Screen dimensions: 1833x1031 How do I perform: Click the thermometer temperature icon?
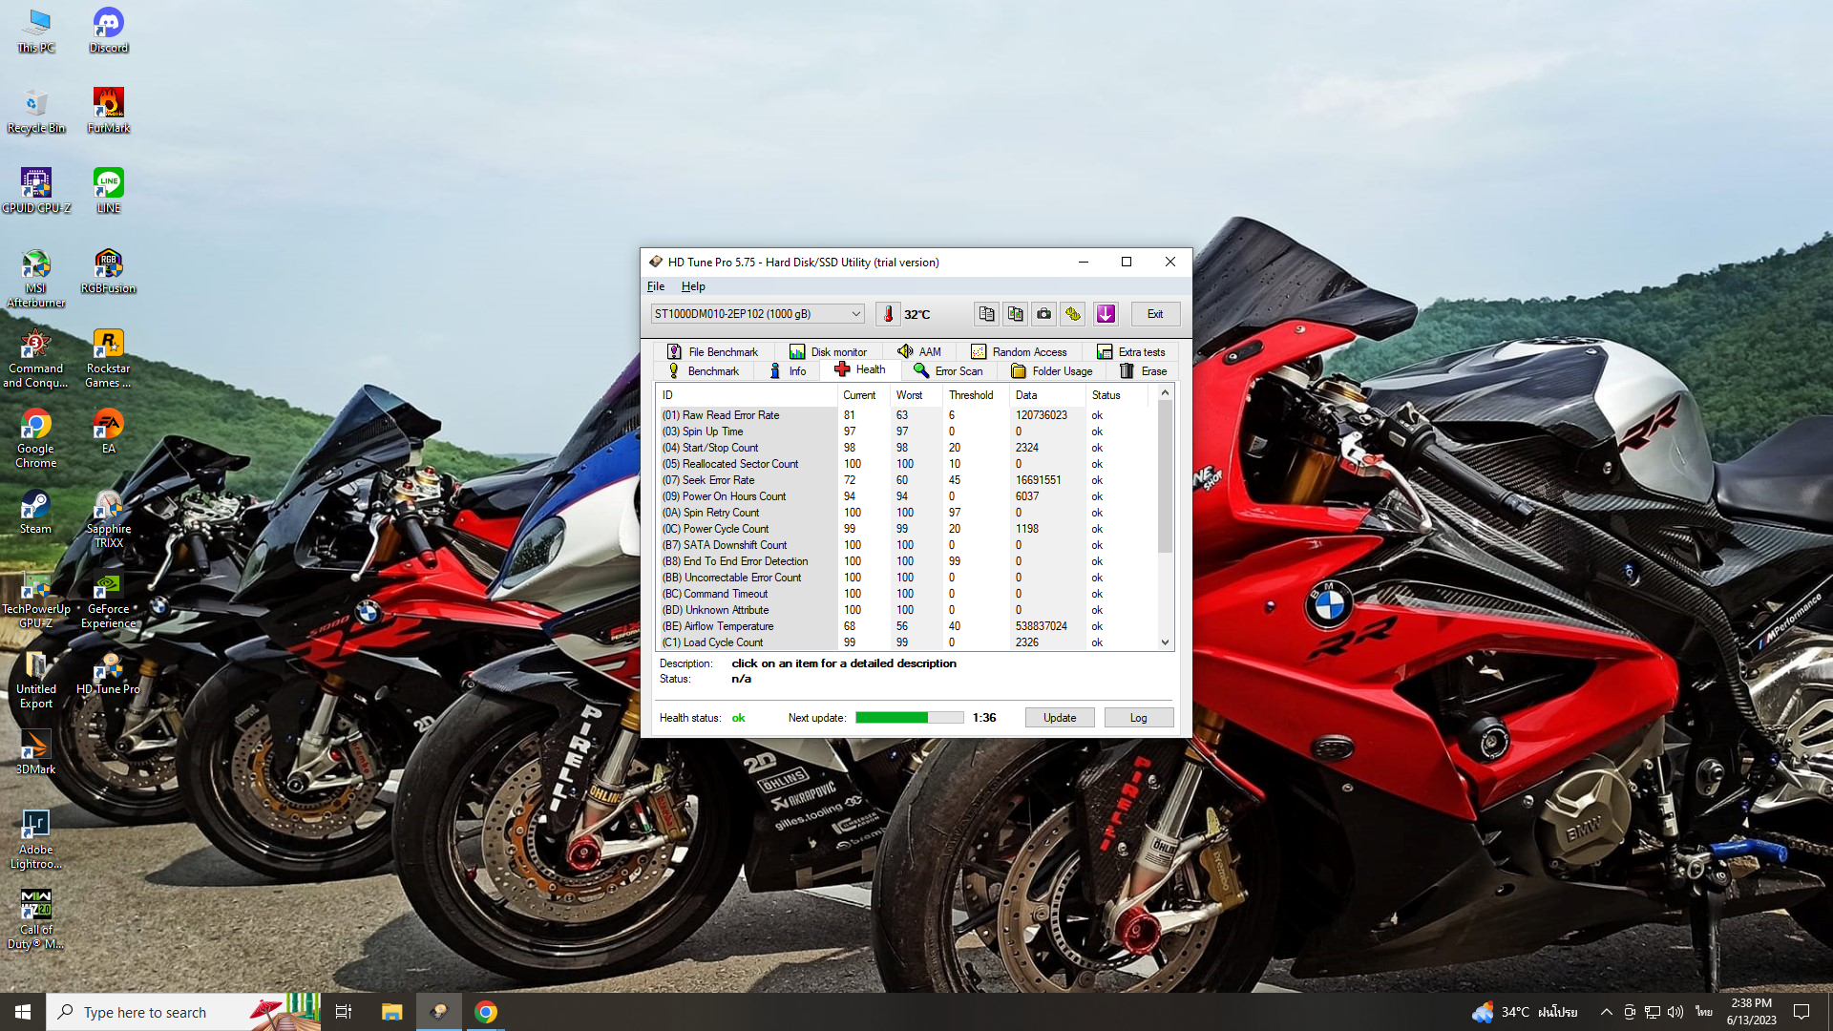888,314
